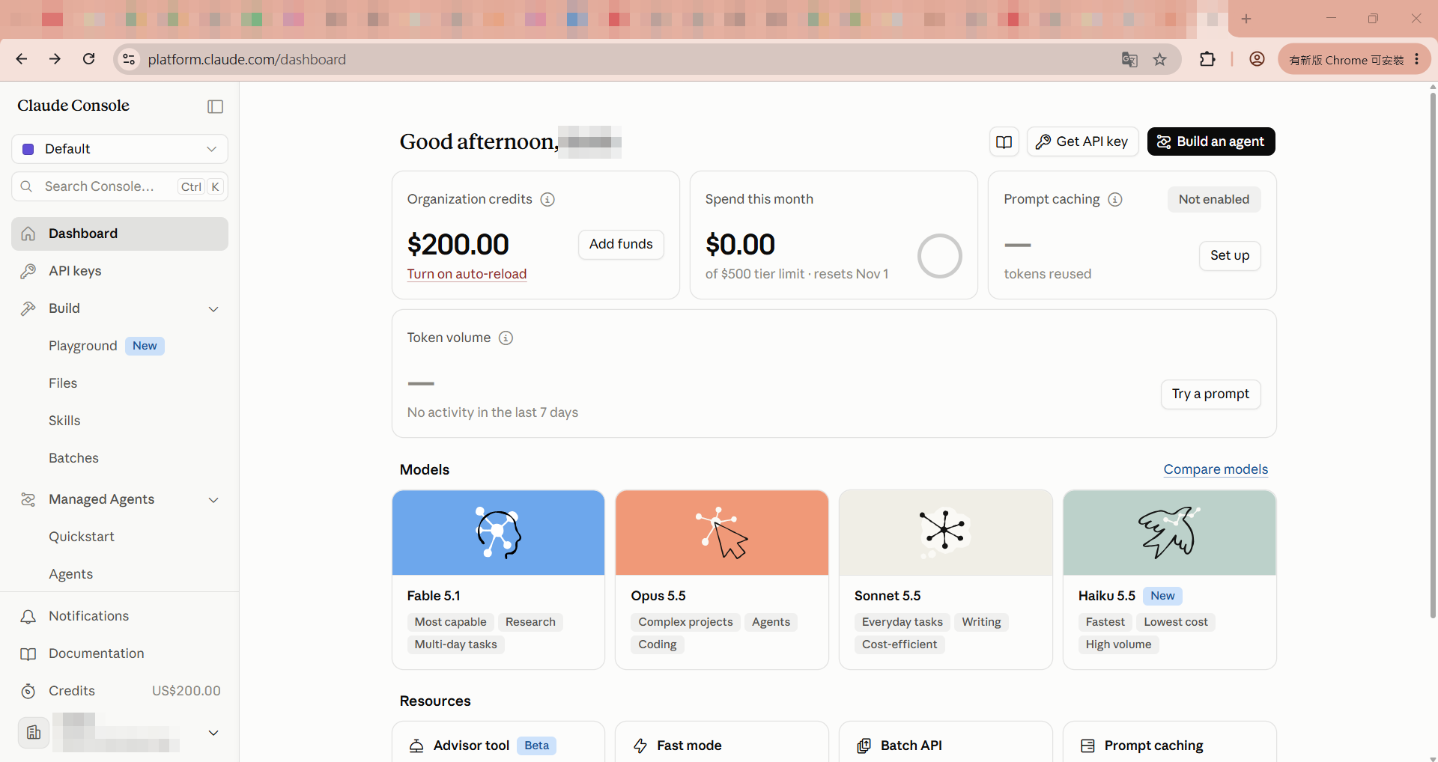Select the Haiku 5.5 model card image

[1169, 533]
